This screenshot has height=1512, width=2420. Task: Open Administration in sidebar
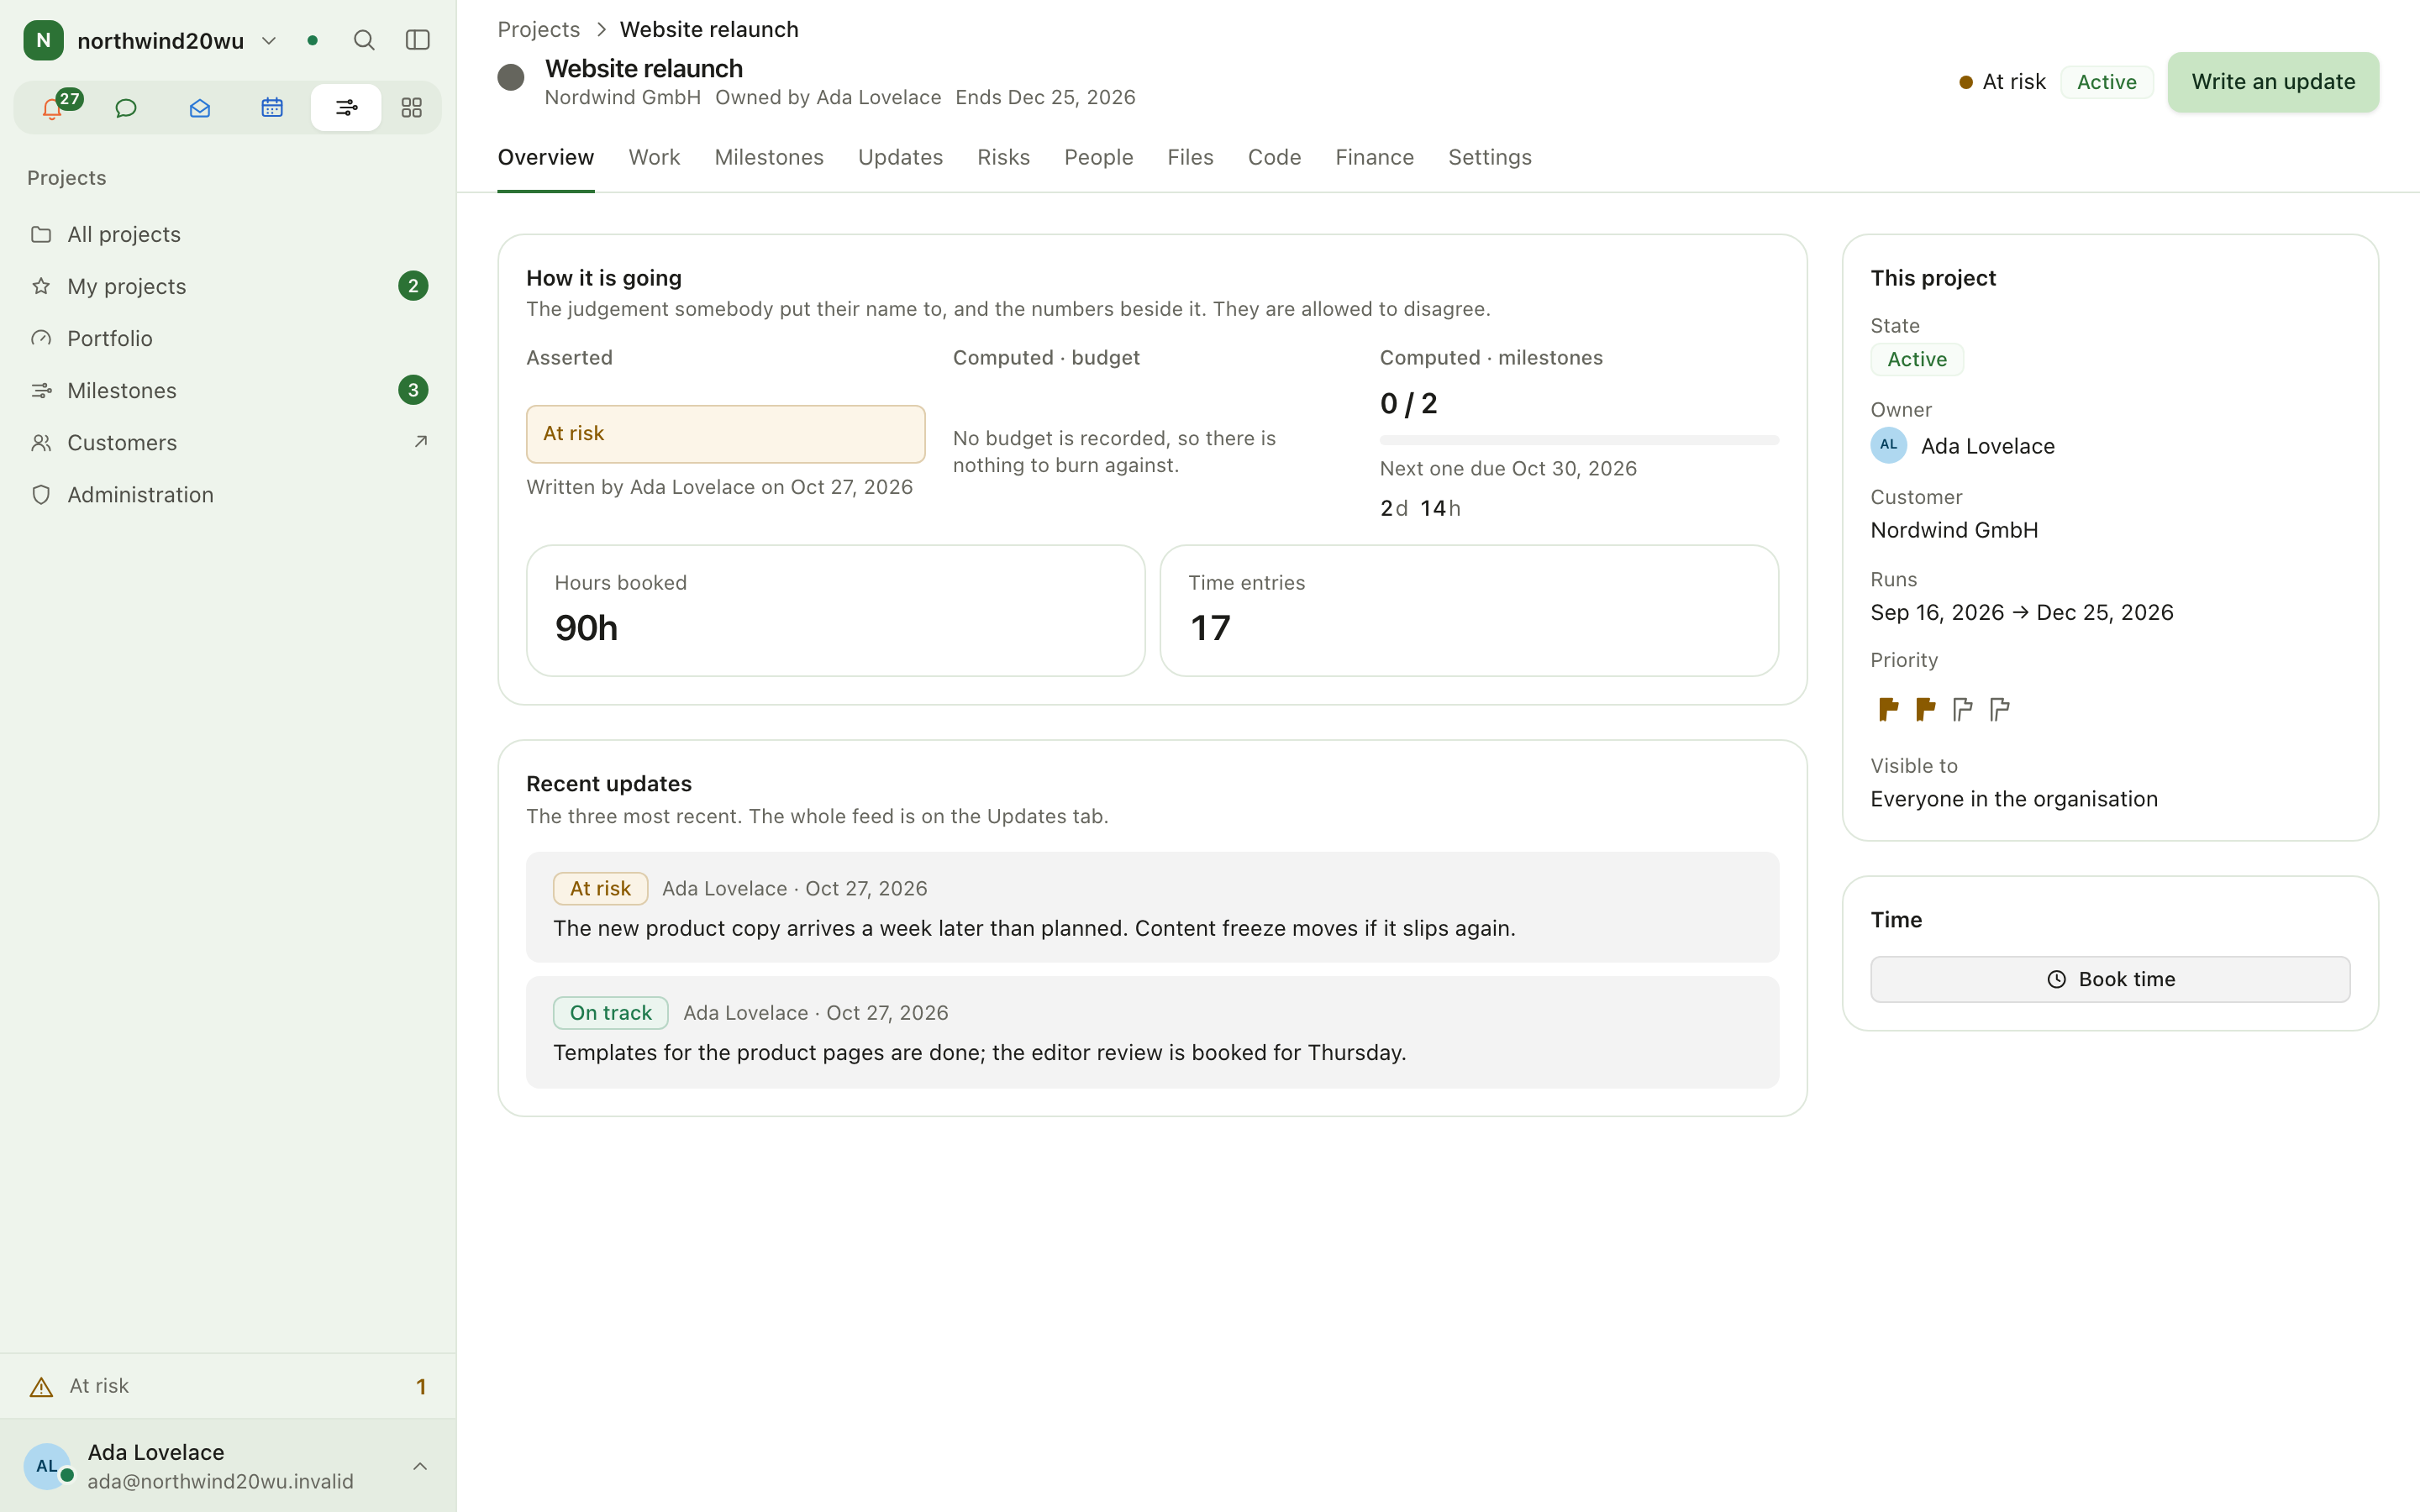point(228,494)
